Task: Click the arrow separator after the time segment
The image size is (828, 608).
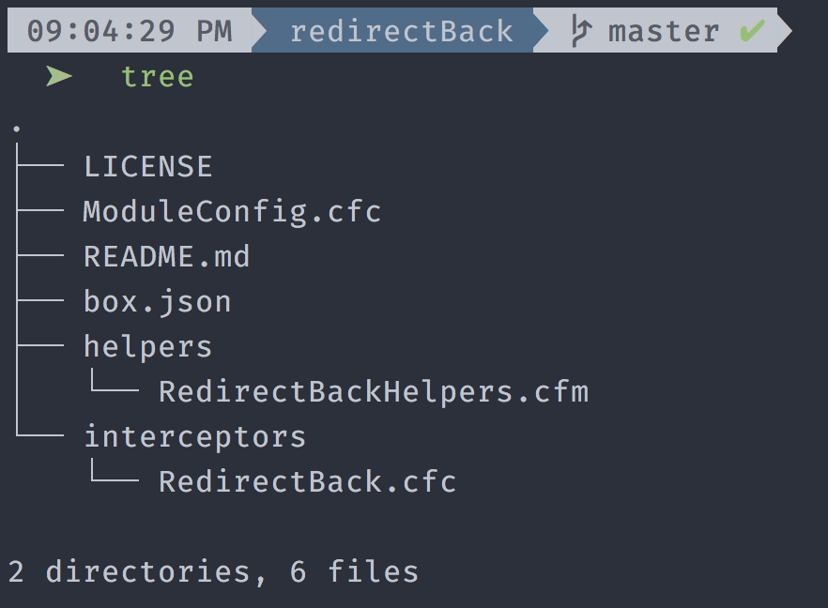Action: pos(259,30)
